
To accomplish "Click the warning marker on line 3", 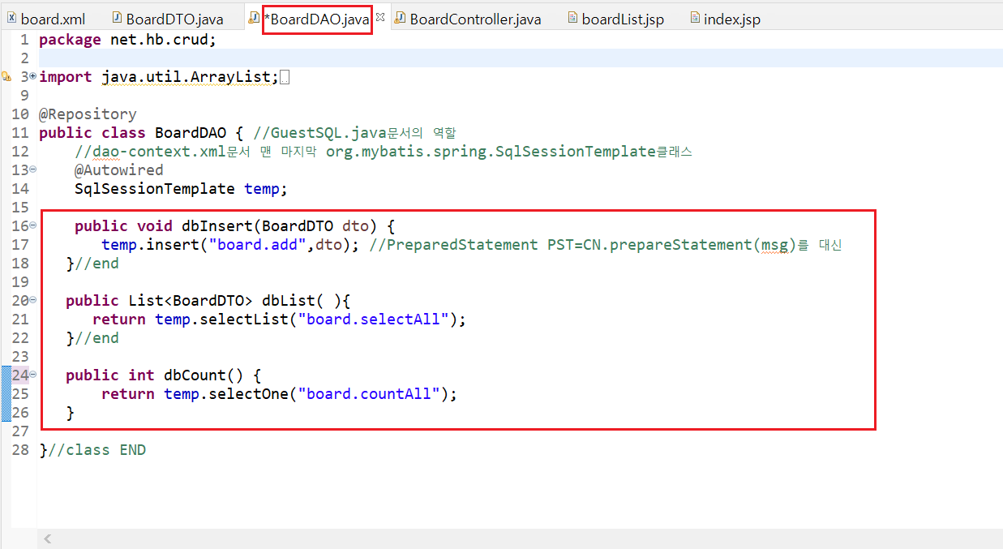I will click(6, 76).
